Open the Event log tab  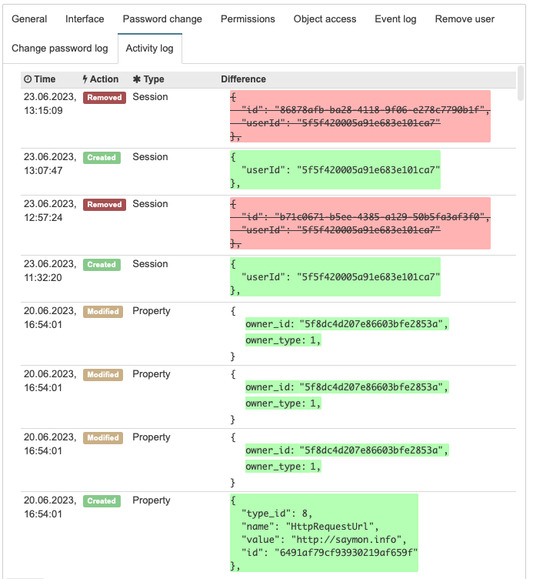point(395,18)
